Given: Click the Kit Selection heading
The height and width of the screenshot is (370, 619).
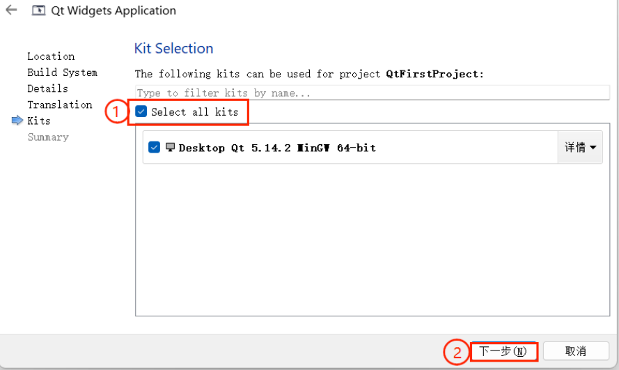Looking at the screenshot, I should pyautogui.click(x=173, y=48).
